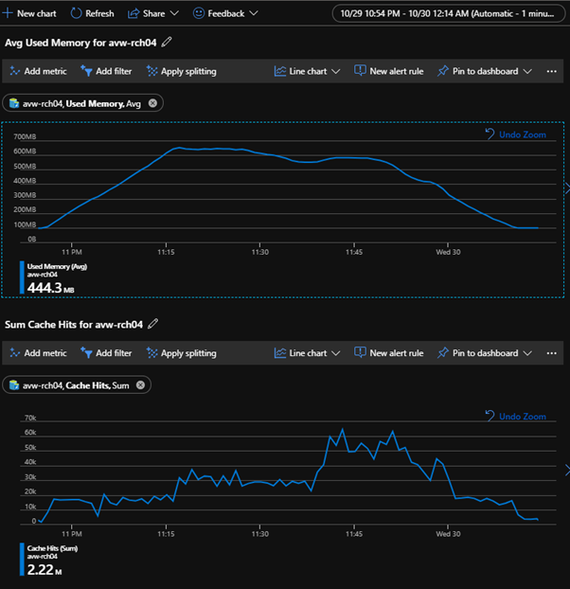Open the Line chart dropdown for bottom chart

(307, 353)
